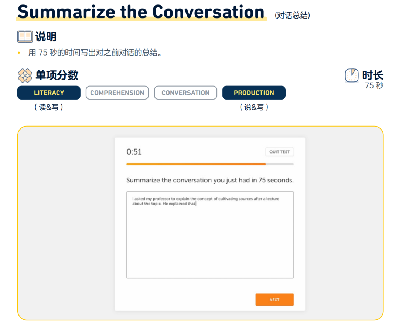The height and width of the screenshot is (329, 399).
Task: Select the bandage icon next to 单项分数
Action: point(24,75)
